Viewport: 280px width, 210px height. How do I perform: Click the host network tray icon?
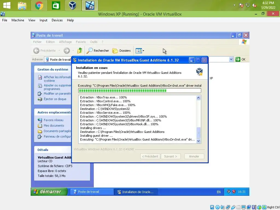click(x=248, y=5)
